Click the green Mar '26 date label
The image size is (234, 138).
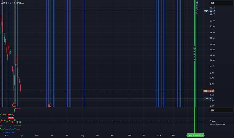[196, 136]
